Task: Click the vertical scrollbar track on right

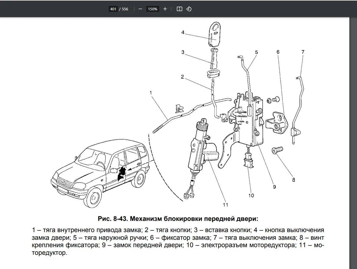Action: coord(353,142)
